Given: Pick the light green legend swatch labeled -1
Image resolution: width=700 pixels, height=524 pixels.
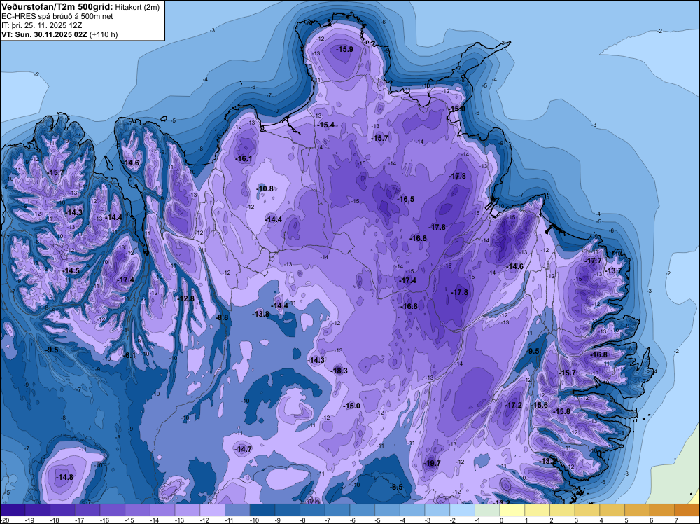Looking at the screenshot, I should point(487,510).
